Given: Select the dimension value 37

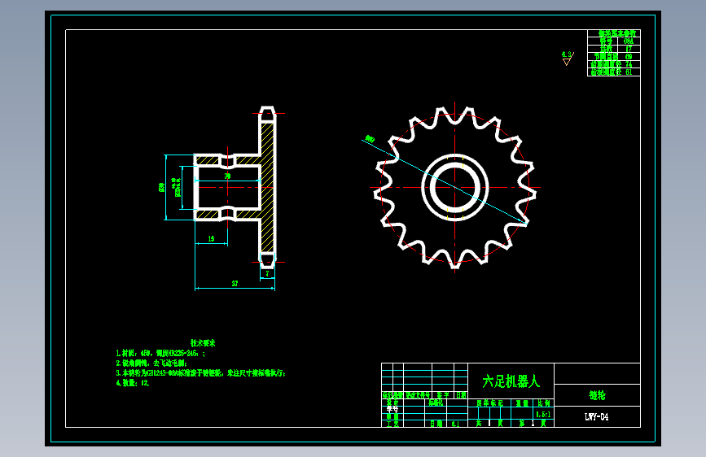Looking at the screenshot, I should click(x=235, y=283).
